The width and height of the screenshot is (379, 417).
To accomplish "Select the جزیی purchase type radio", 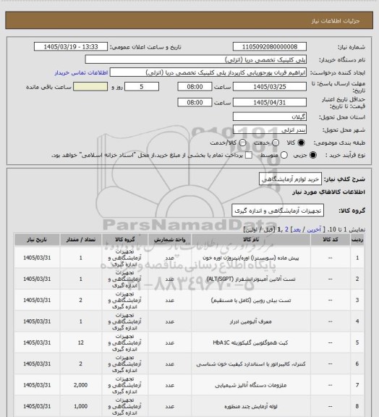I will tap(313, 155).
